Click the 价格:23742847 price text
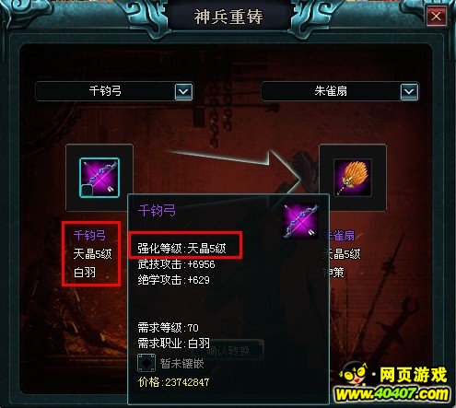This screenshot has width=456, height=408. pos(174,382)
